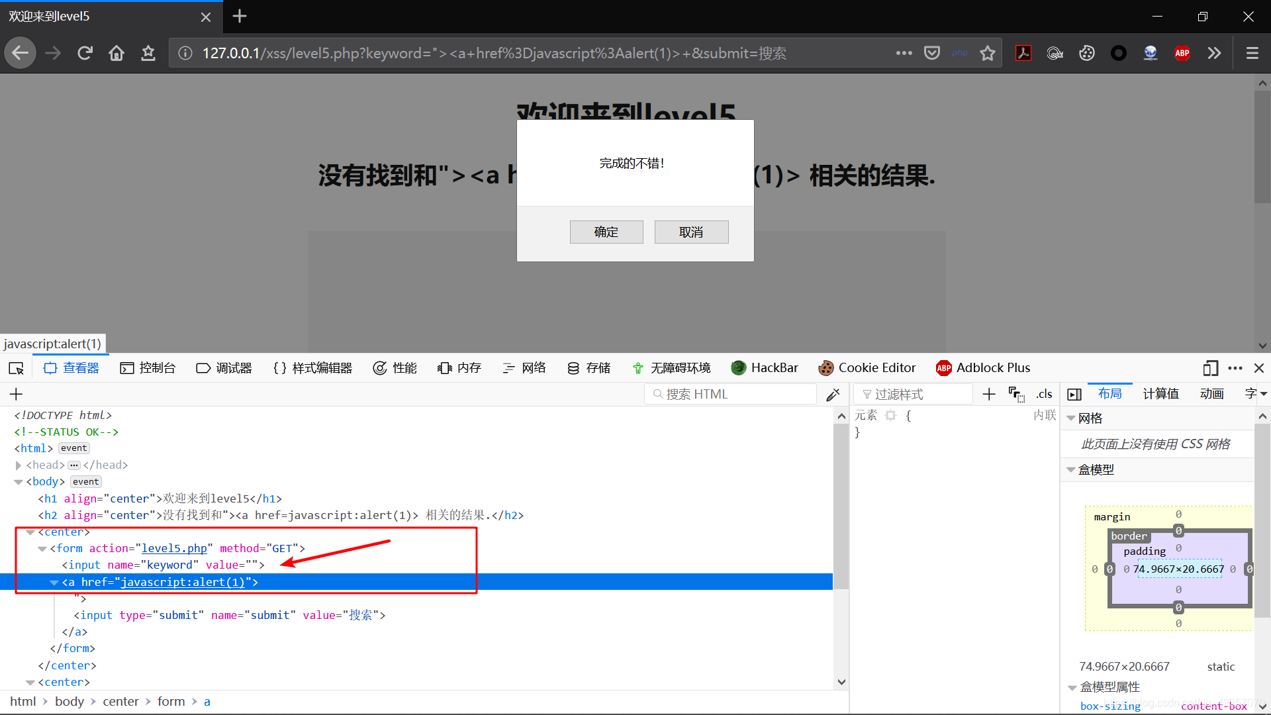Open the Adblock Plus toolbar icon
Screen dimensions: 1271x715
tap(1182, 53)
